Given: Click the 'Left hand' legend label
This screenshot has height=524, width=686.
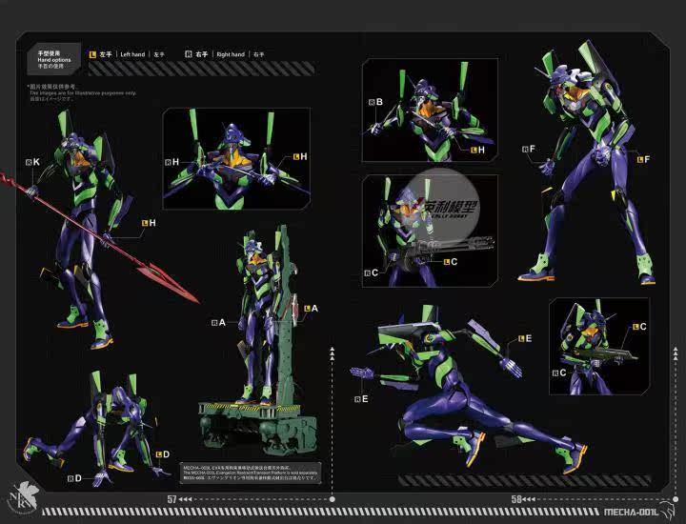Looking at the screenshot, I should [132, 54].
